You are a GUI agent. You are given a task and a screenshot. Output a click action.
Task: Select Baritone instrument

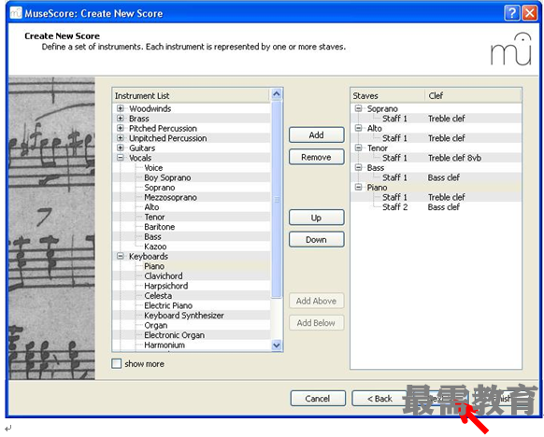click(x=159, y=227)
